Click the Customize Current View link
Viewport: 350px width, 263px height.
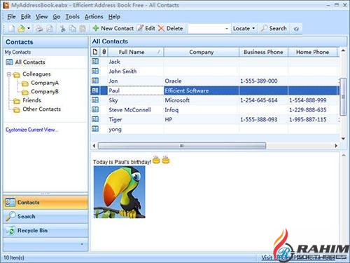click(31, 130)
